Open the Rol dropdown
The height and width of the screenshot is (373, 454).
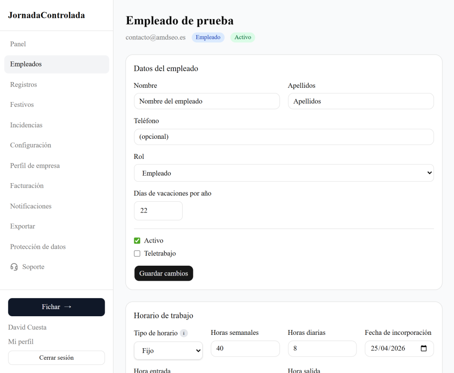tap(284, 173)
